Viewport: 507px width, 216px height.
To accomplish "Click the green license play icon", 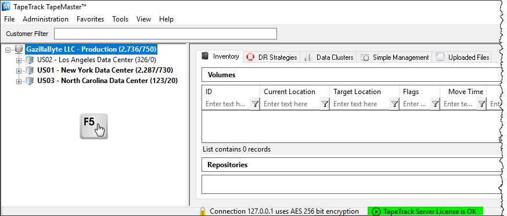I will [x=376, y=211].
